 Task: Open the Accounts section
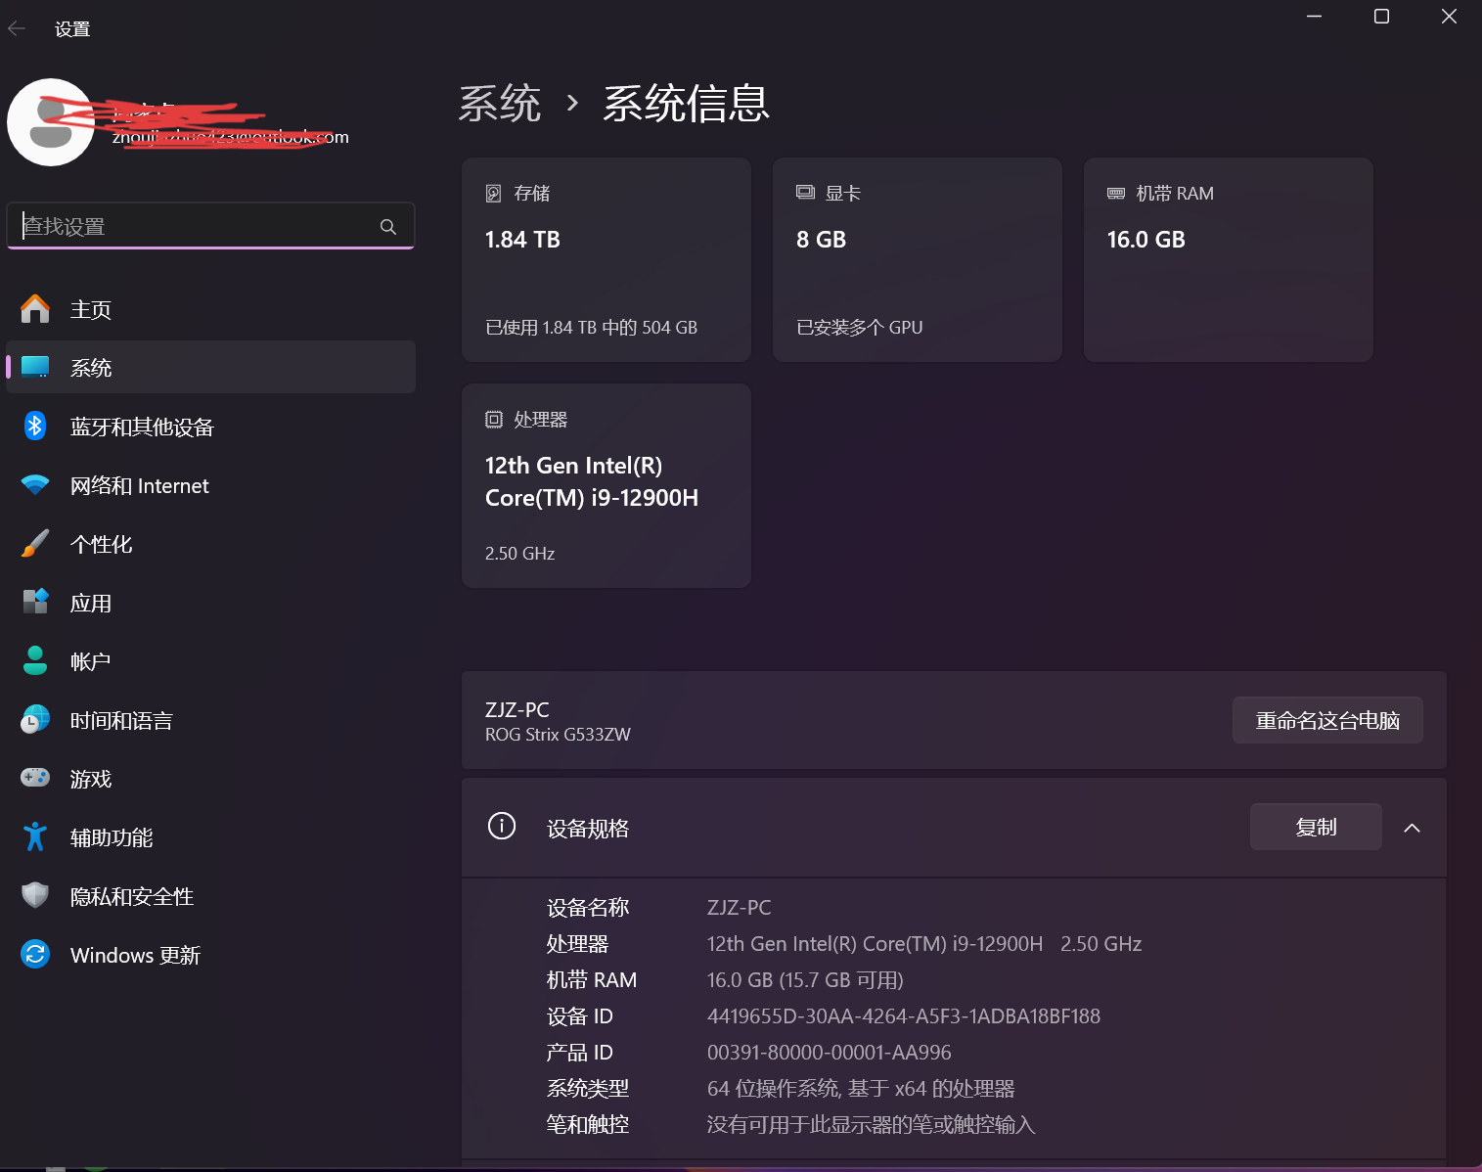89,661
